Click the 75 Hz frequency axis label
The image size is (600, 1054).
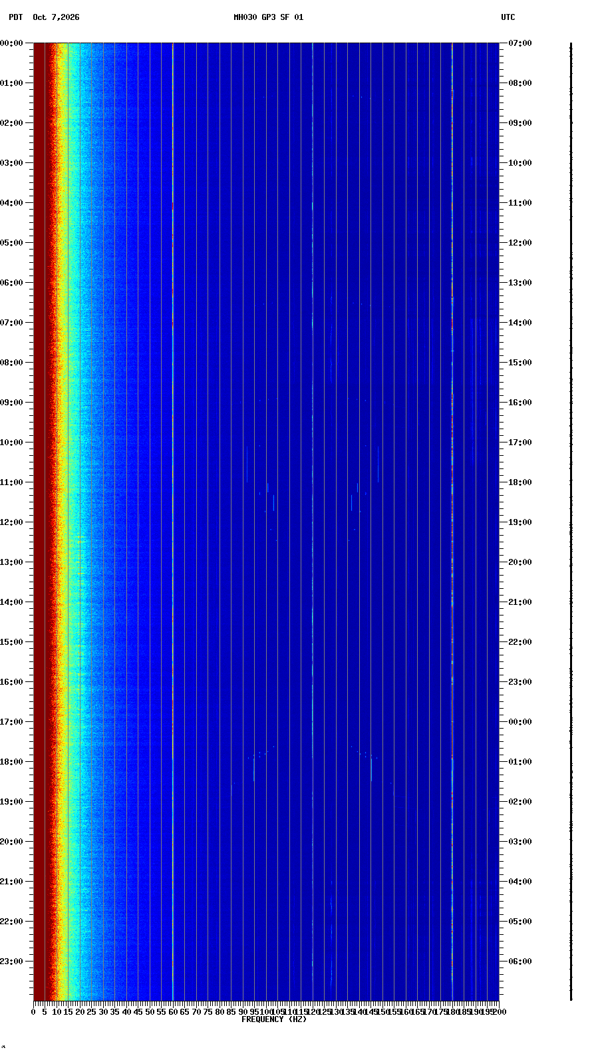click(x=208, y=1012)
